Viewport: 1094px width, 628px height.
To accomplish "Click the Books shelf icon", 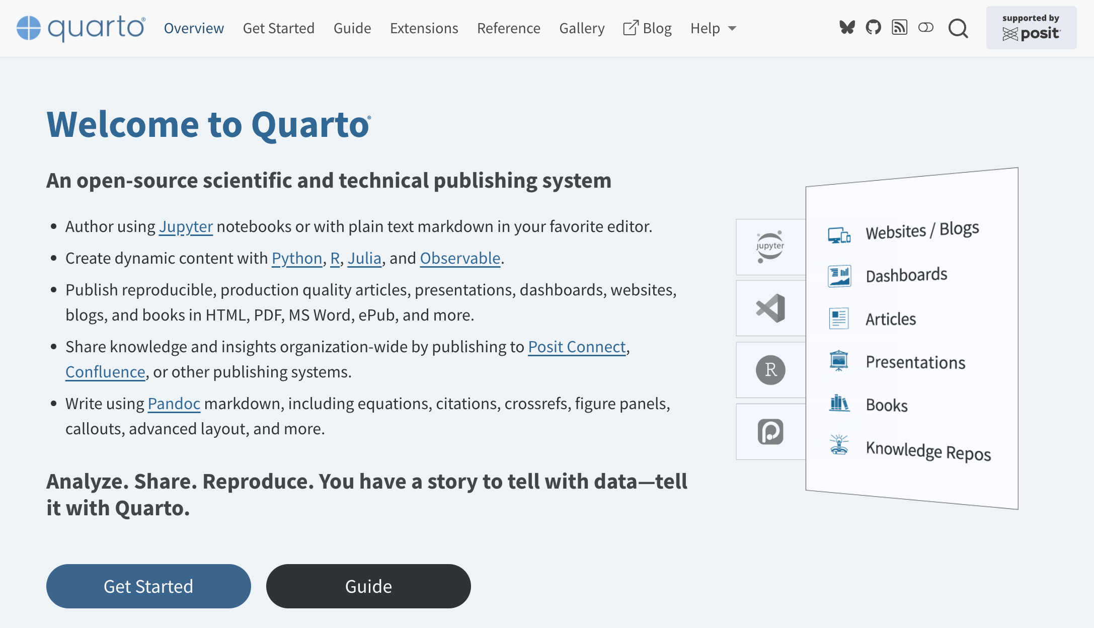I will tap(839, 403).
